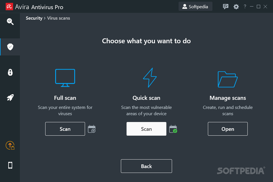Click the help question mark icon

tap(245, 7)
